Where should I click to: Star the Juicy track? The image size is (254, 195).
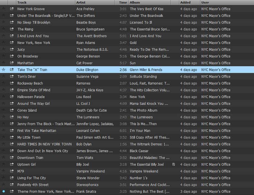(3, 49)
